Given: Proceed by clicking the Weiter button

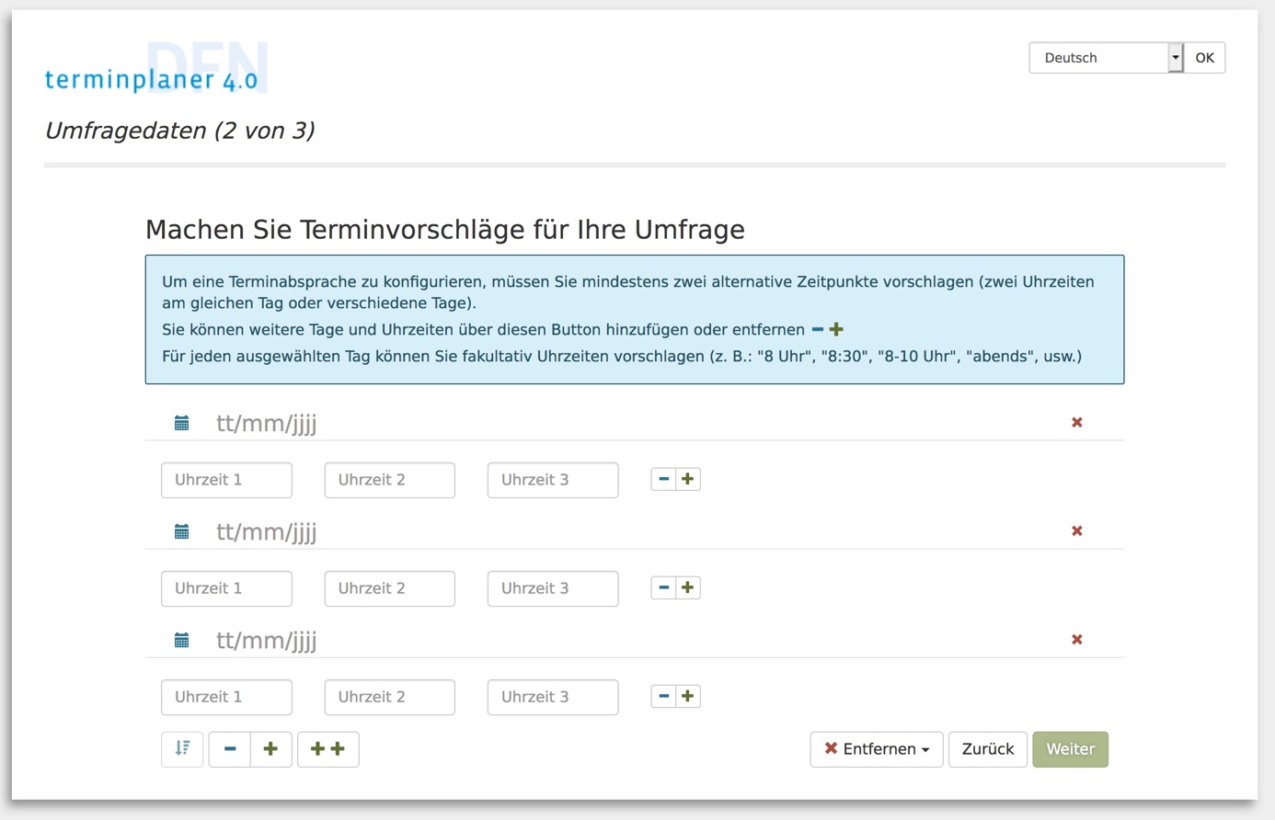Looking at the screenshot, I should coord(1070,749).
